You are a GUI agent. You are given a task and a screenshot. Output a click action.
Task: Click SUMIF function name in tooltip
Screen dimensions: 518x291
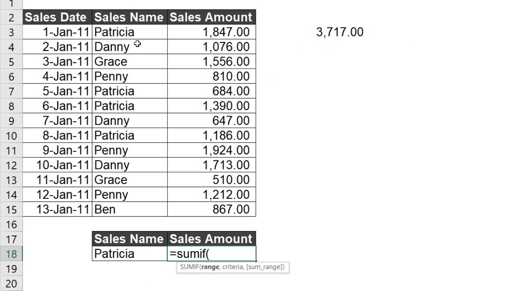click(189, 267)
